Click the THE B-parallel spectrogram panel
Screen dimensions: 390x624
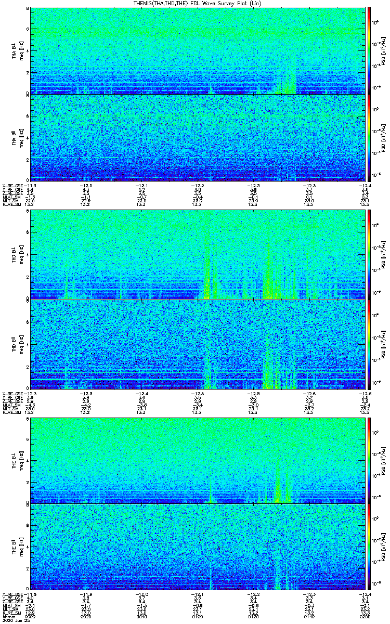point(198,547)
